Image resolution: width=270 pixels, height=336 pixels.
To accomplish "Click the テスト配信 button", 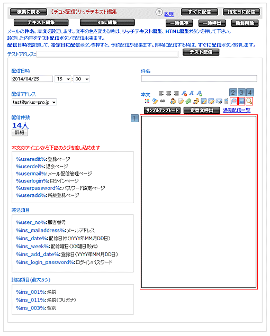I will tap(201, 52).
